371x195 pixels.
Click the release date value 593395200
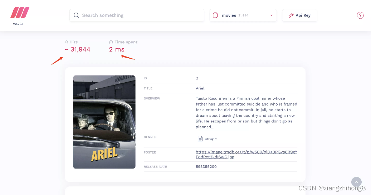click(x=206, y=167)
